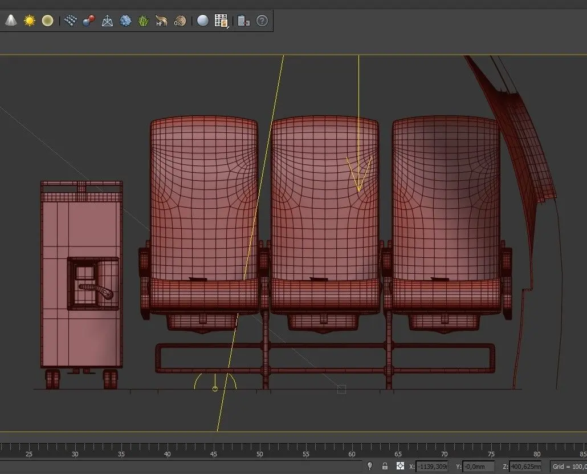
Task: Click the red and blue connected spheres icon
Action: click(x=88, y=21)
